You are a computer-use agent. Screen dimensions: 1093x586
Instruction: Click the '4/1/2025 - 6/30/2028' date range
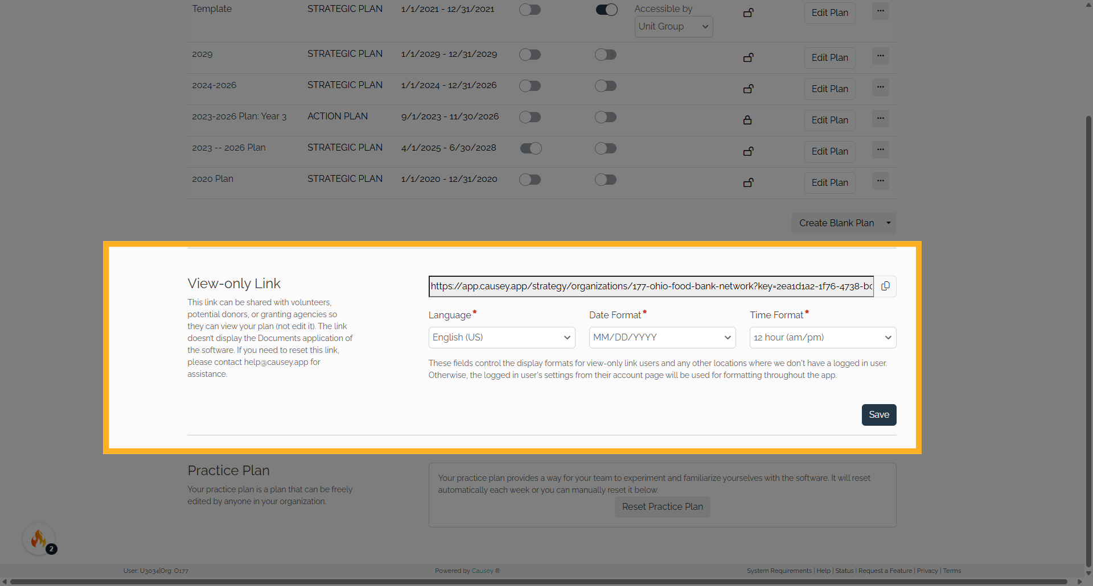point(449,148)
